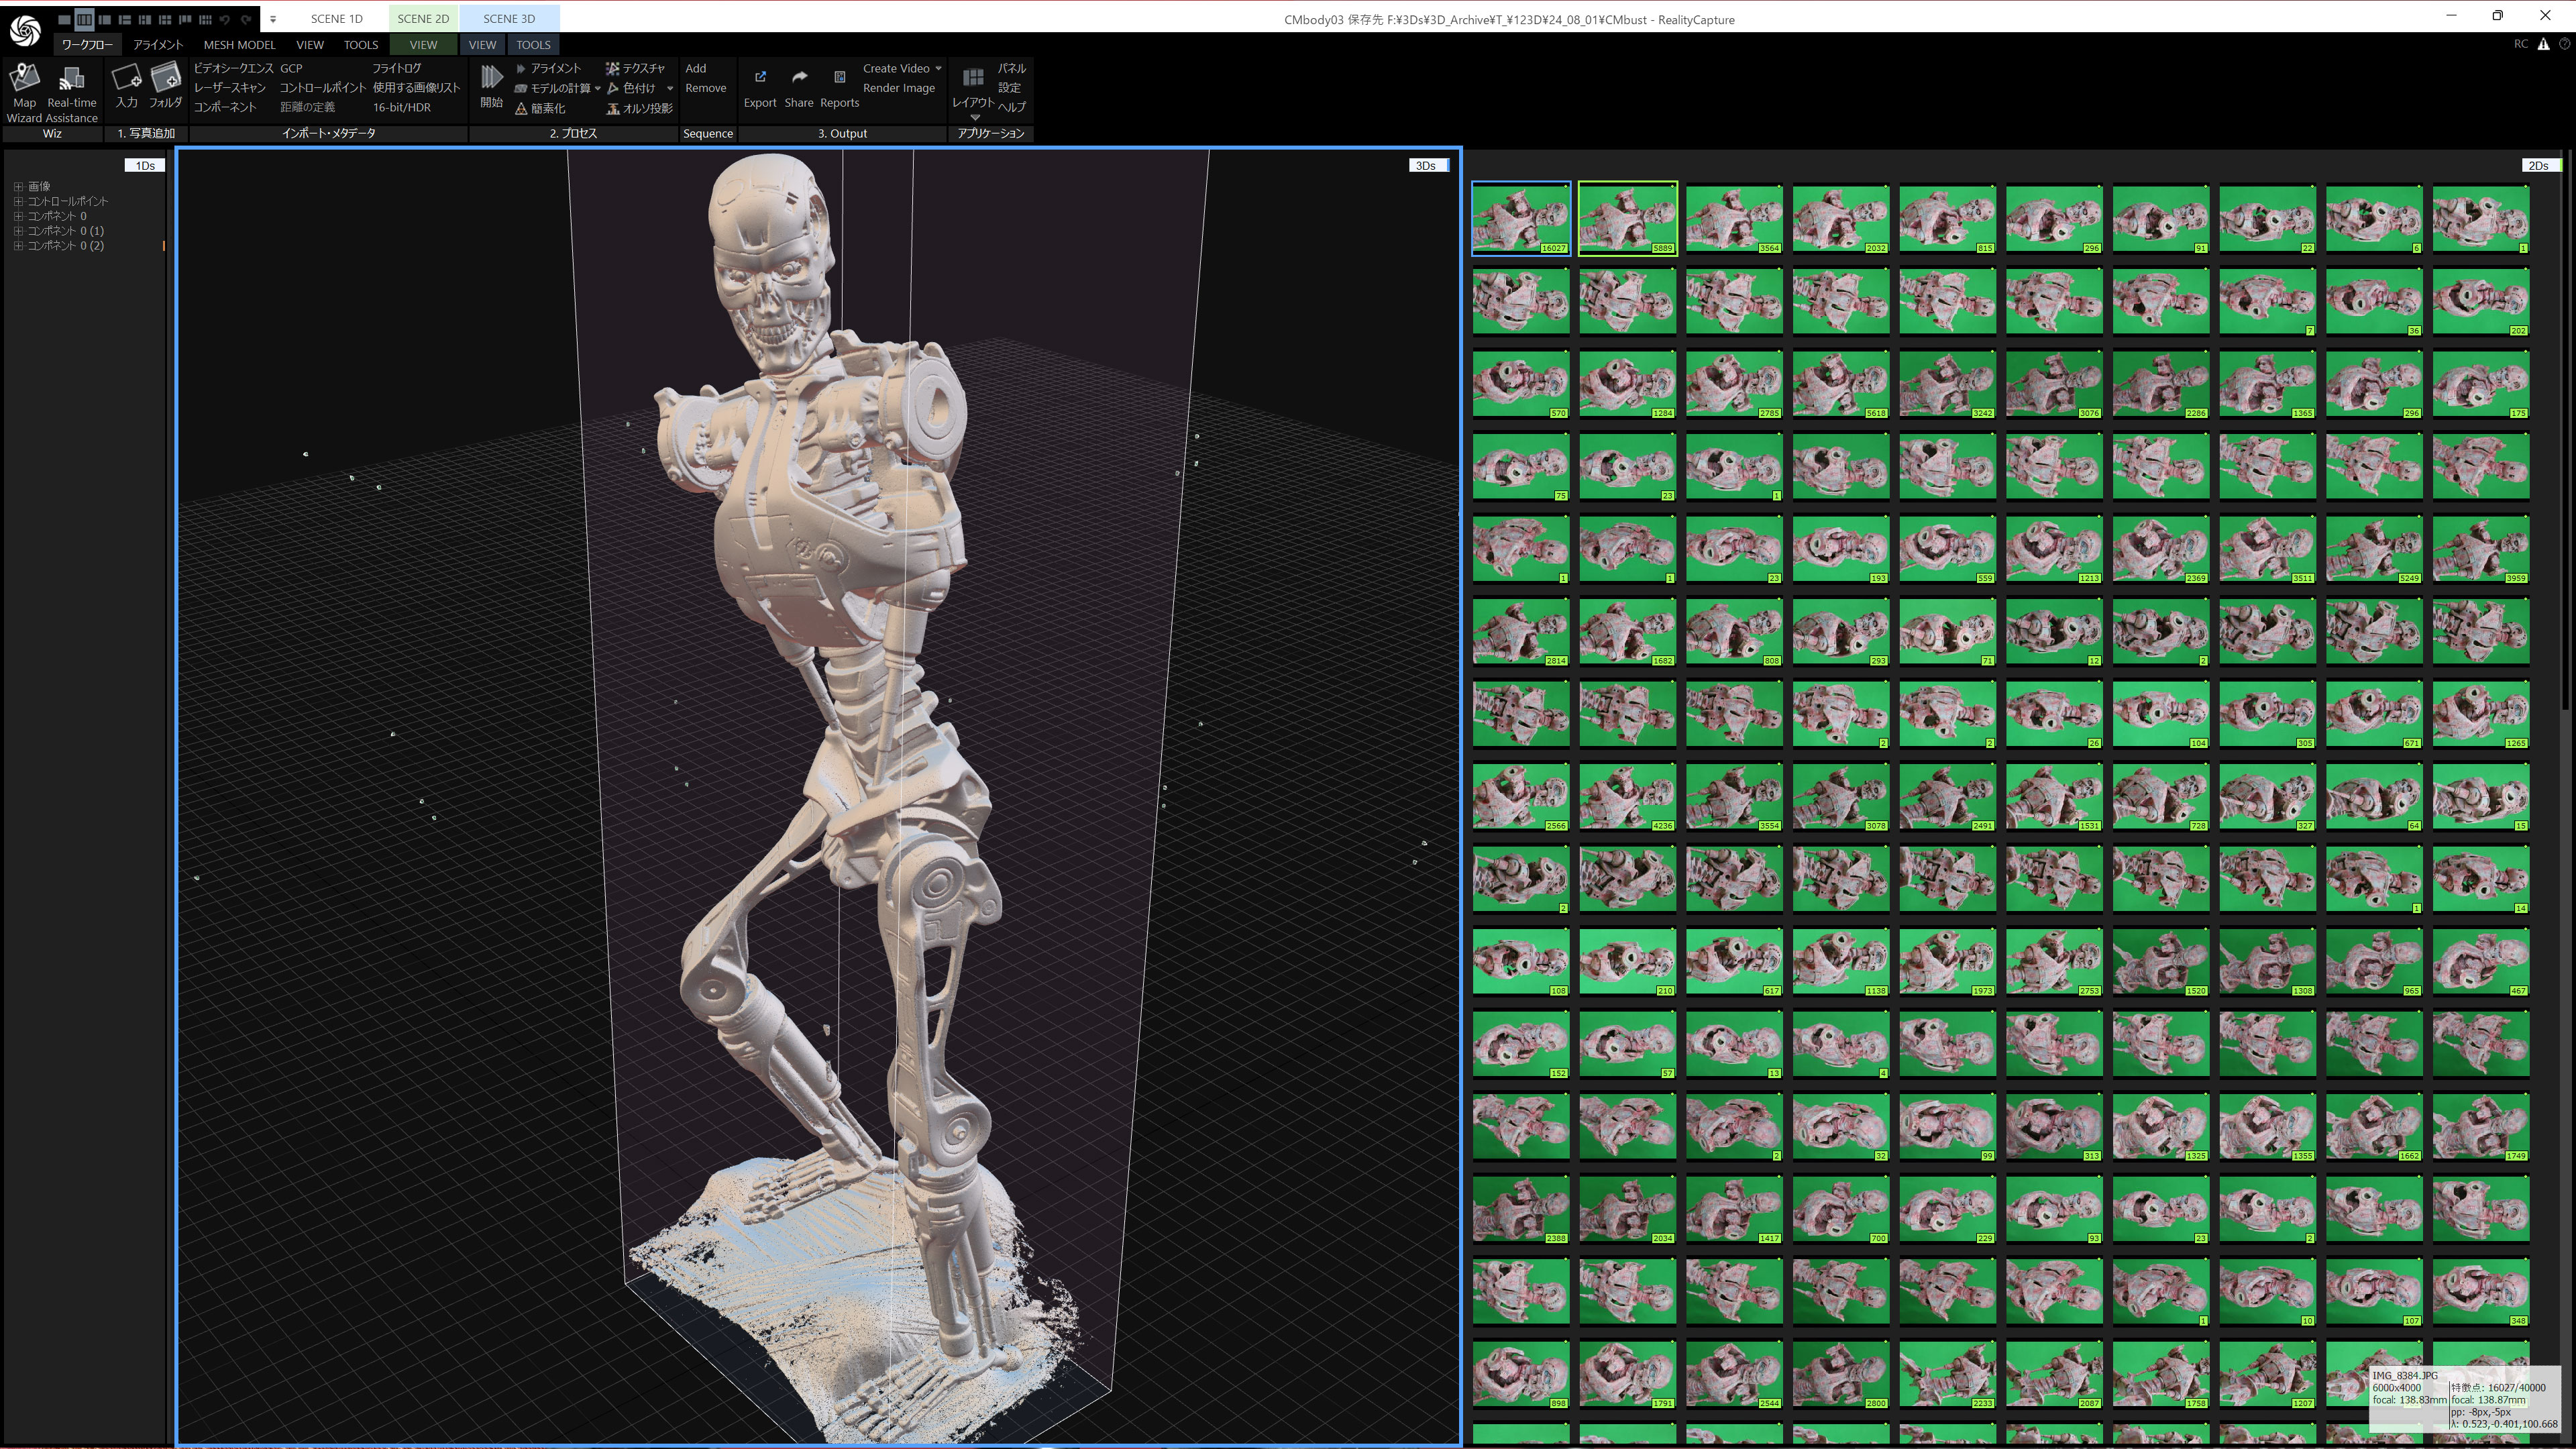Open the モデルの計算 dropdown arrow

[597, 88]
